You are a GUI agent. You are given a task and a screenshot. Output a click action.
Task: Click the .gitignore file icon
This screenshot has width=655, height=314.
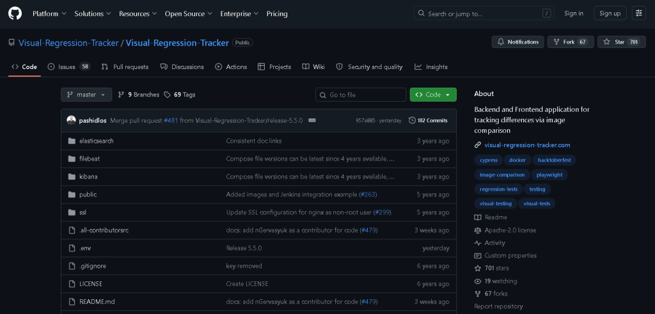click(72, 266)
